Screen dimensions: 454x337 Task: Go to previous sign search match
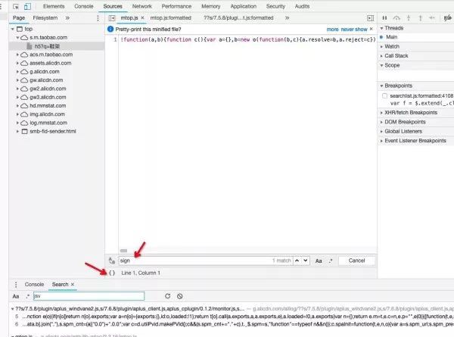[x=297, y=261]
